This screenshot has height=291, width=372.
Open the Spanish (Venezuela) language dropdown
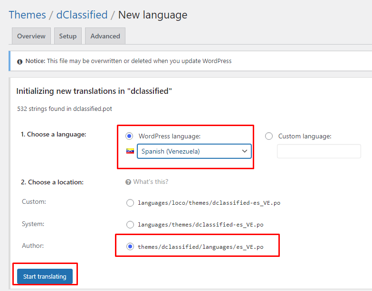tap(194, 151)
